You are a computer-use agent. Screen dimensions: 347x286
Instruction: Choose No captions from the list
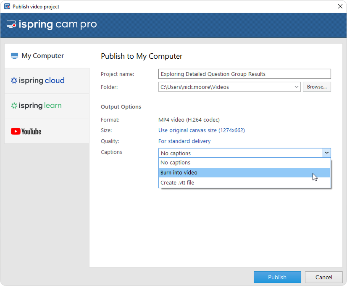tap(176, 163)
